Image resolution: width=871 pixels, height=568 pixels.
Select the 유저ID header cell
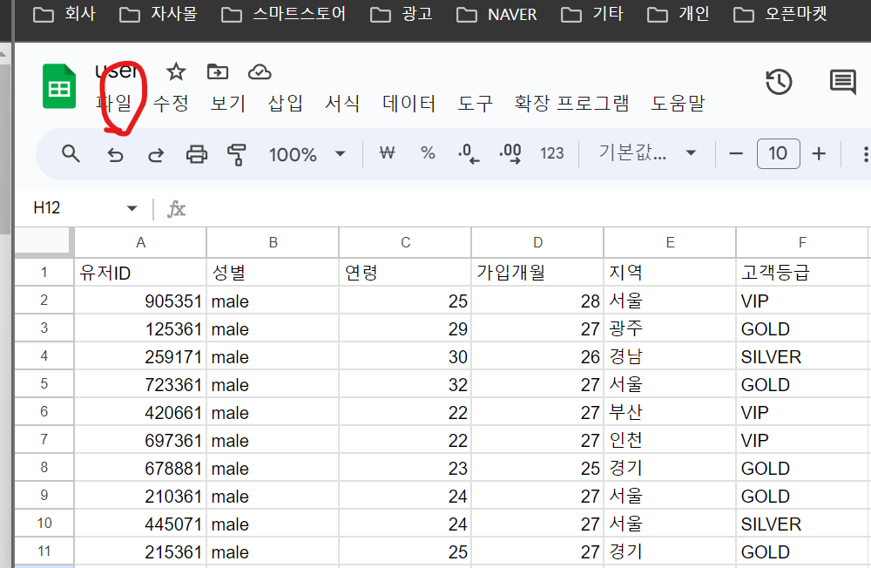[x=140, y=273]
